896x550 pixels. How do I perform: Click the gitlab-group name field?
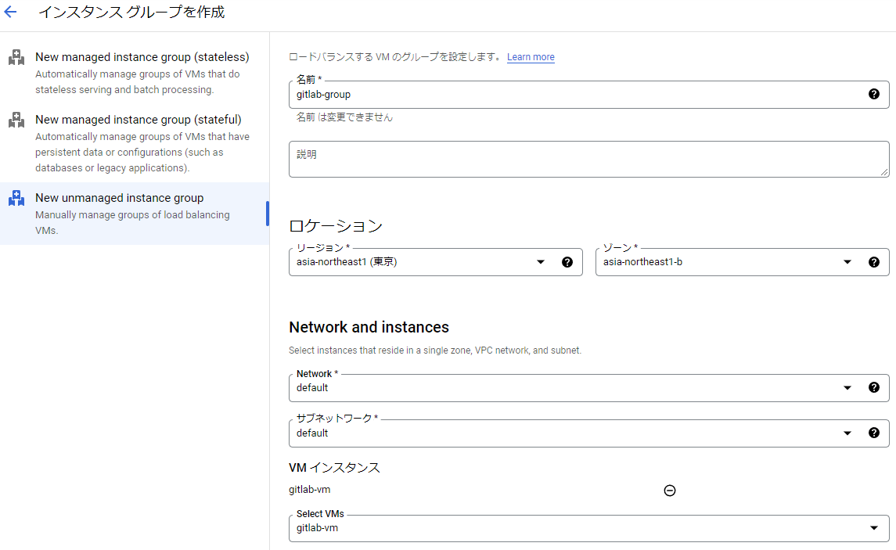coord(548,95)
